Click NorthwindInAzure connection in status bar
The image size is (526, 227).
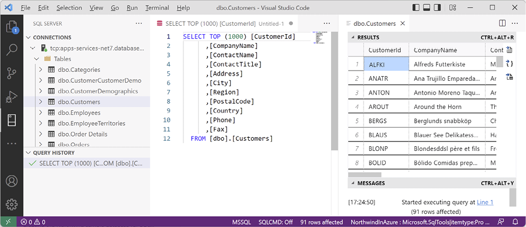[420, 222]
